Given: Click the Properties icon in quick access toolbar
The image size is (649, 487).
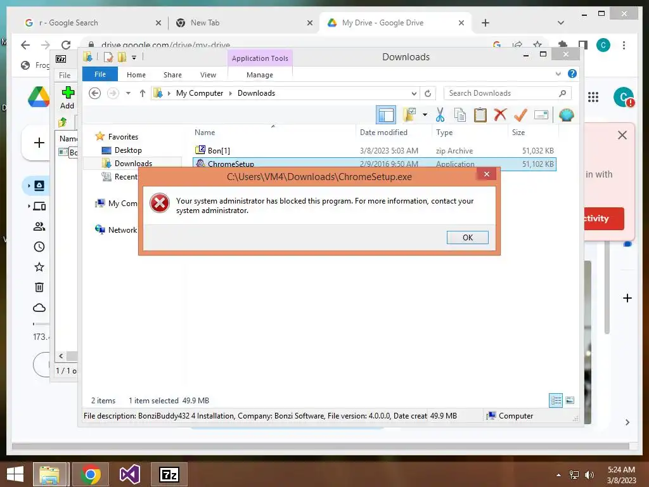Looking at the screenshot, I should tap(108, 57).
